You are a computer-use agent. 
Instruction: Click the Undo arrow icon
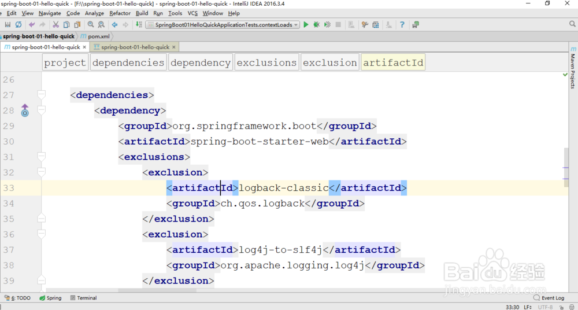[32, 25]
